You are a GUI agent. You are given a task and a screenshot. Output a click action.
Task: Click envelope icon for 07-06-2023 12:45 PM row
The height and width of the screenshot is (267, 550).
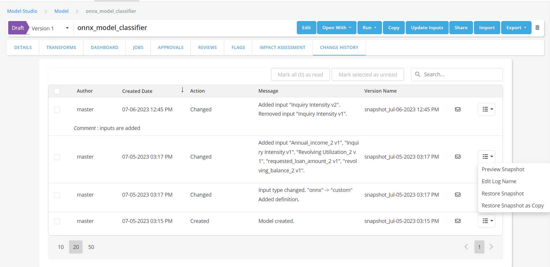coord(458,109)
